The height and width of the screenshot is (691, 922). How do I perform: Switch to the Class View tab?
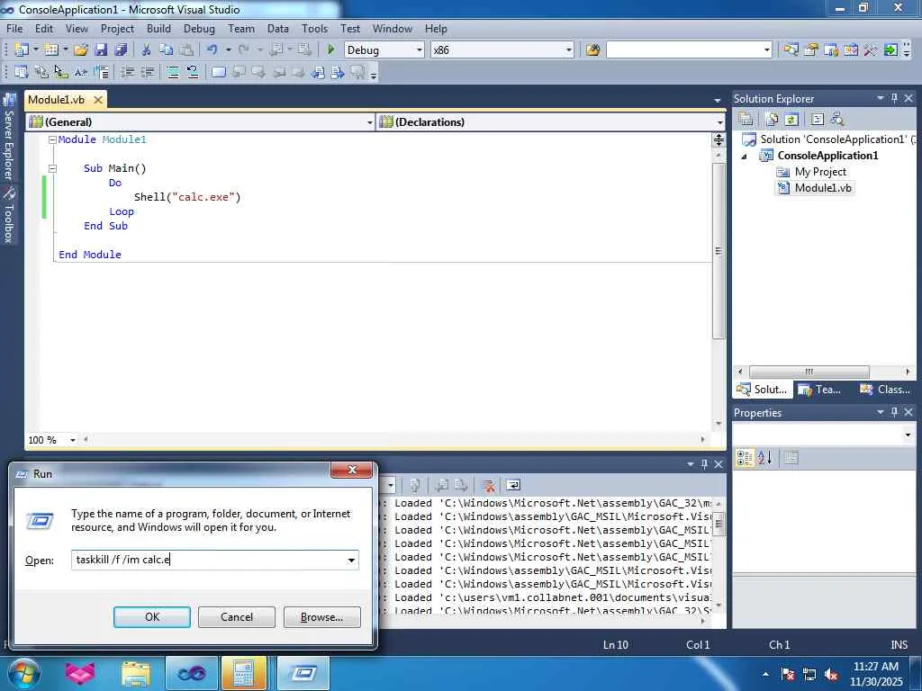point(885,390)
